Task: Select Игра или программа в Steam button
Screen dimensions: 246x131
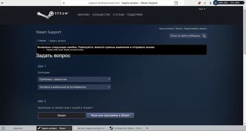Action: coord(110,115)
